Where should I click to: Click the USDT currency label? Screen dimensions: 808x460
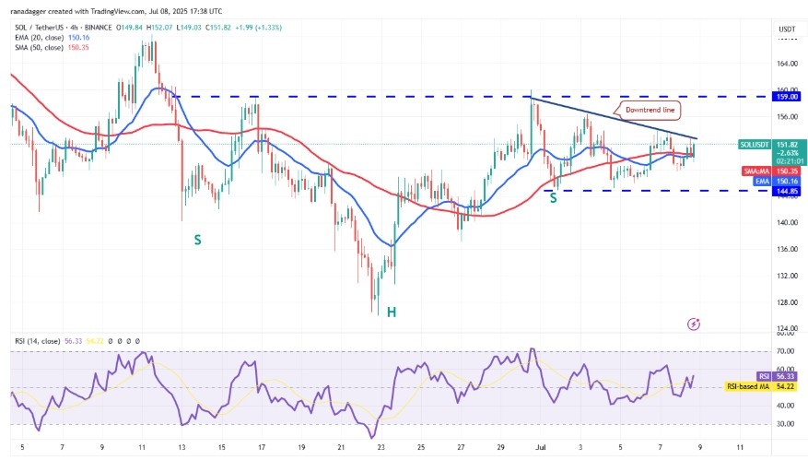click(x=787, y=29)
